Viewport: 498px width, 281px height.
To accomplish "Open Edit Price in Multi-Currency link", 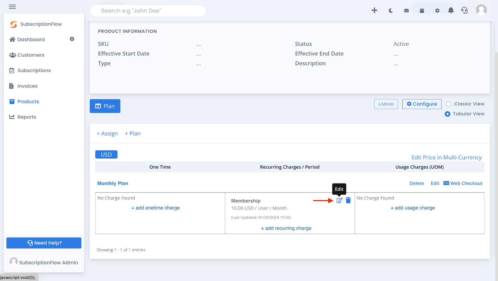I will (447, 157).
